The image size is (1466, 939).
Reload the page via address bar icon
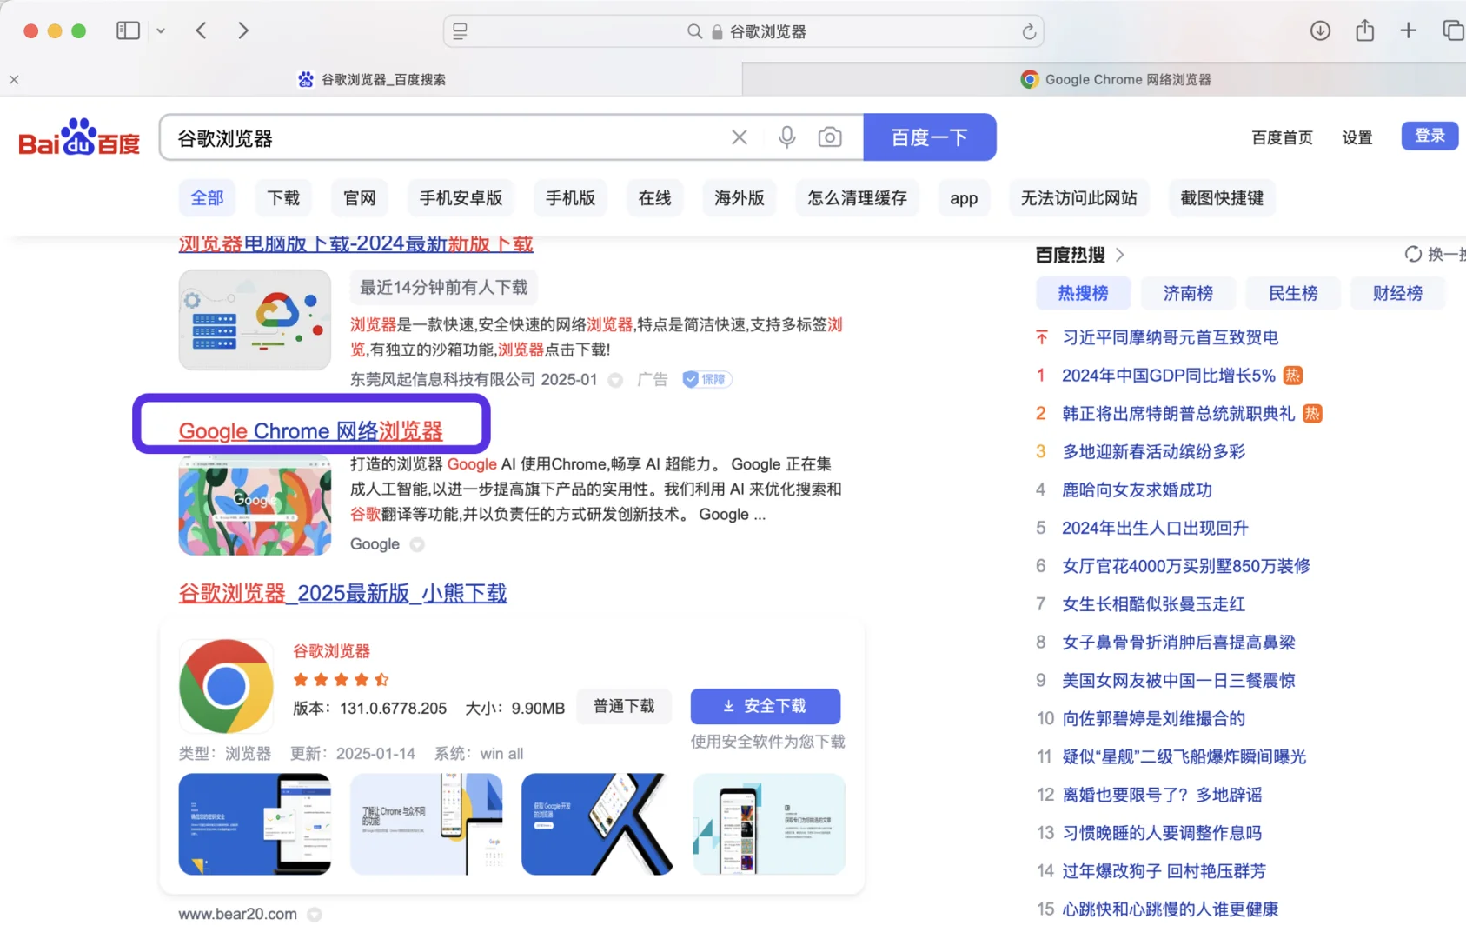click(x=1029, y=30)
